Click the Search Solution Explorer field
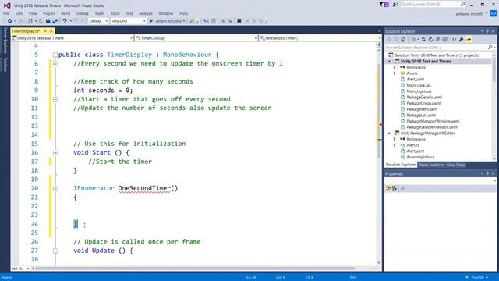Viewport: 499px width, 281px height. point(436,48)
